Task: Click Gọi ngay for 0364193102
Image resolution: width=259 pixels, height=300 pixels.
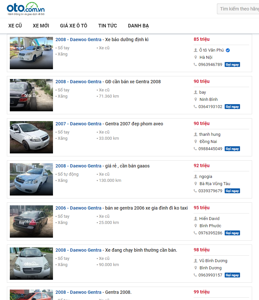Action: coord(232,106)
